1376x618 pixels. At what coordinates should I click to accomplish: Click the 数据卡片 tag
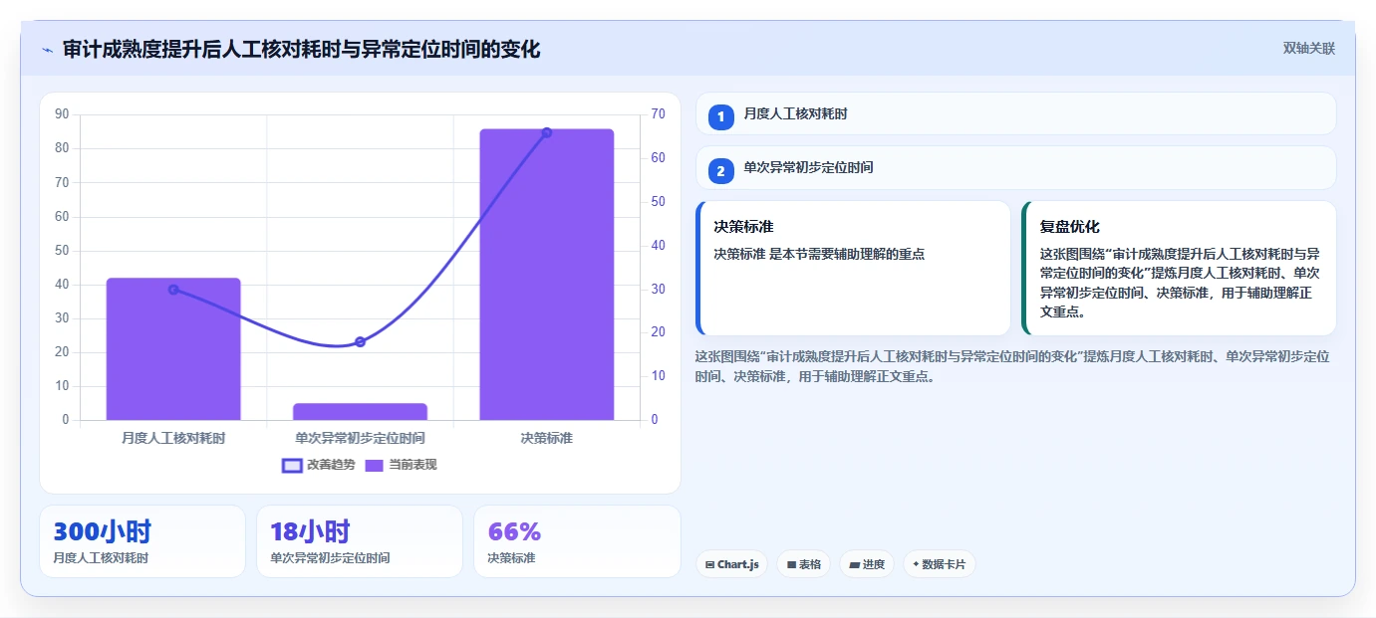pyautogui.click(x=939, y=564)
